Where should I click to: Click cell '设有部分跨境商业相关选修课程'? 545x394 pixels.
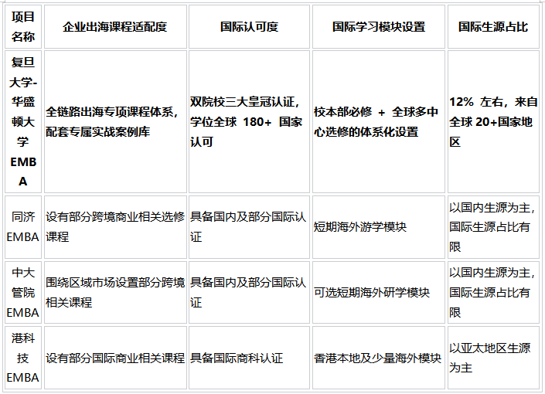pos(115,227)
